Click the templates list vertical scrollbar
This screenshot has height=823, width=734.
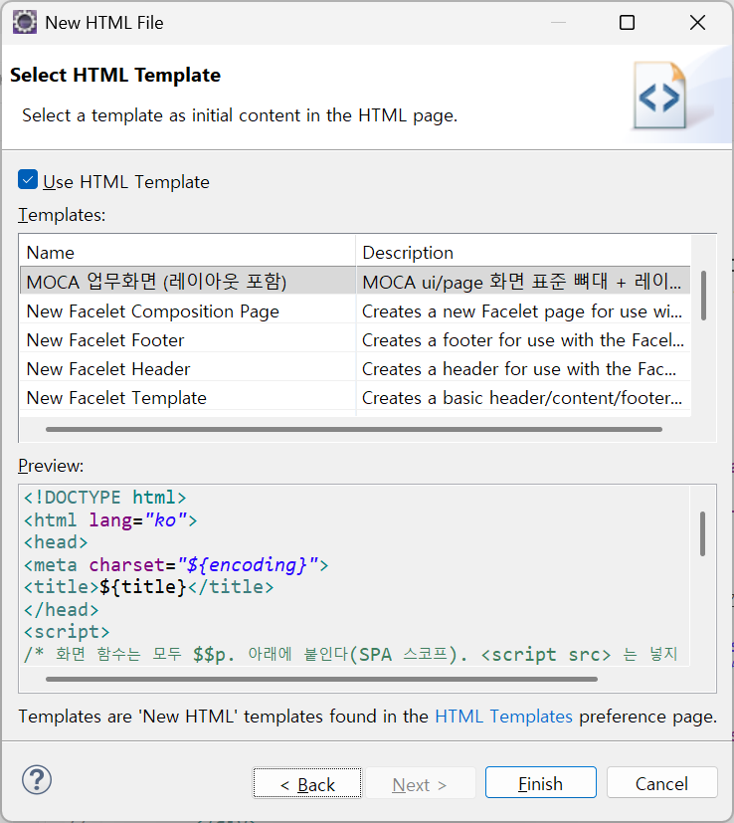click(x=703, y=296)
